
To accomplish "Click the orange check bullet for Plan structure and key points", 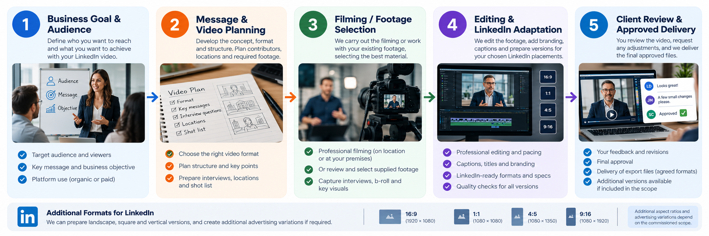I will click(169, 166).
